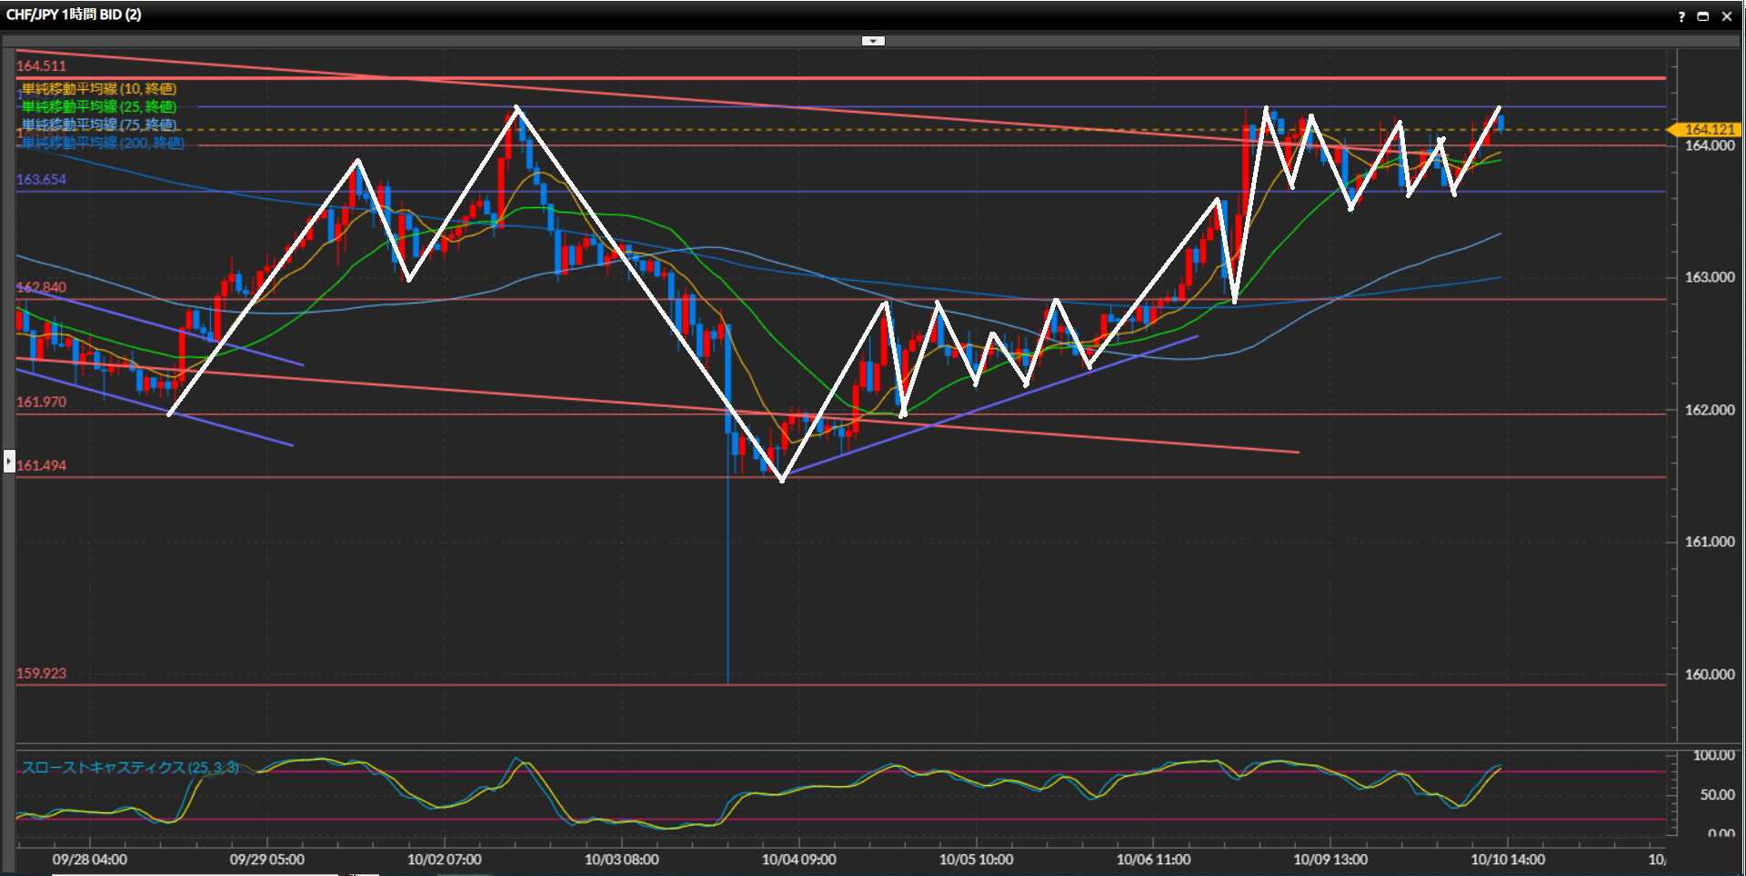Screen dimensions: 1746x876
Task: Select the 75-period moving average label
Action: [x=99, y=125]
